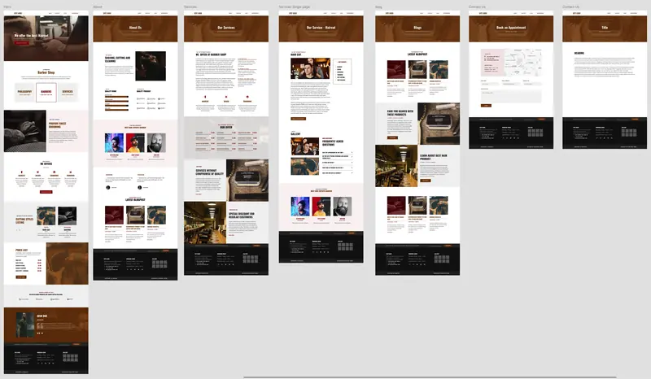The width and height of the screenshot is (651, 379).
Task: Select yellow-shirt team member photo in About artboard
Action: tap(135, 143)
